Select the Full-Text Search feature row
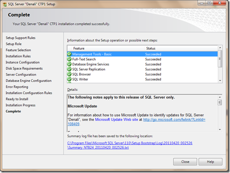This screenshot has height=173, width=230. click(142, 59)
